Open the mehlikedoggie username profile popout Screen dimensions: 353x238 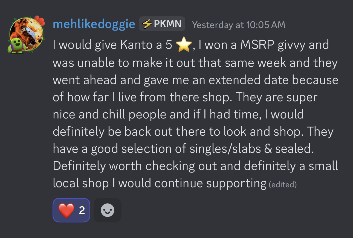click(94, 24)
